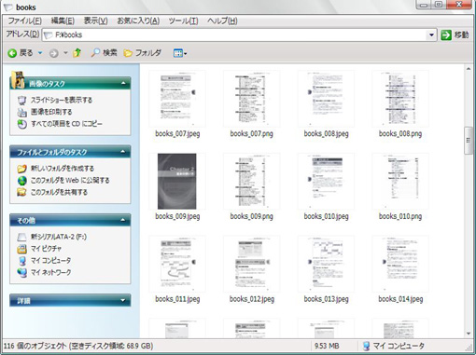Select the books_007.jpeg thumbnail
Viewport: 476px width, 355px height.
(177, 99)
